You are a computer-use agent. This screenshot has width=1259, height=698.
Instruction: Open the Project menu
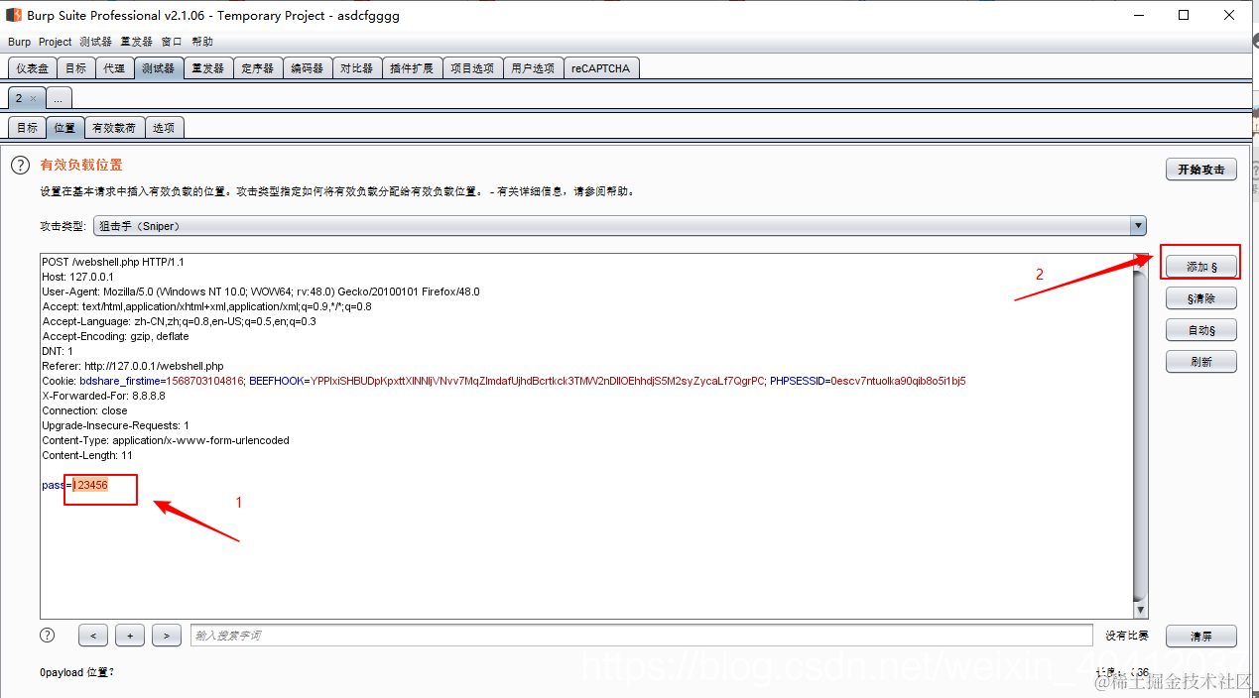click(56, 42)
